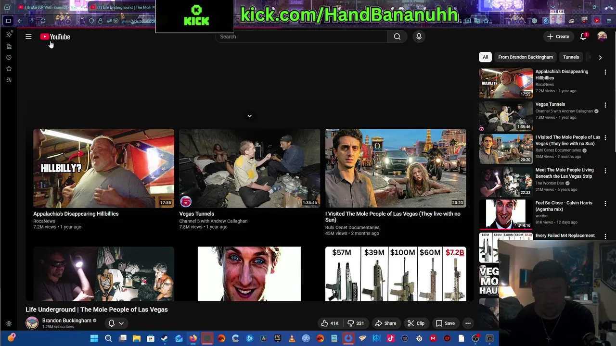Image resolution: width=616 pixels, height=346 pixels.
Task: Click Ruhi Cenet Documentaries channel under thumbnail
Action: pyautogui.click(x=352, y=227)
